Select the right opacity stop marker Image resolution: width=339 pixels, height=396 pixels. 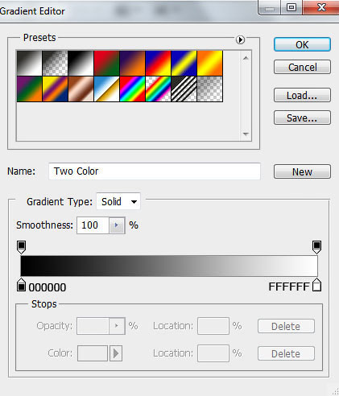coord(317,247)
